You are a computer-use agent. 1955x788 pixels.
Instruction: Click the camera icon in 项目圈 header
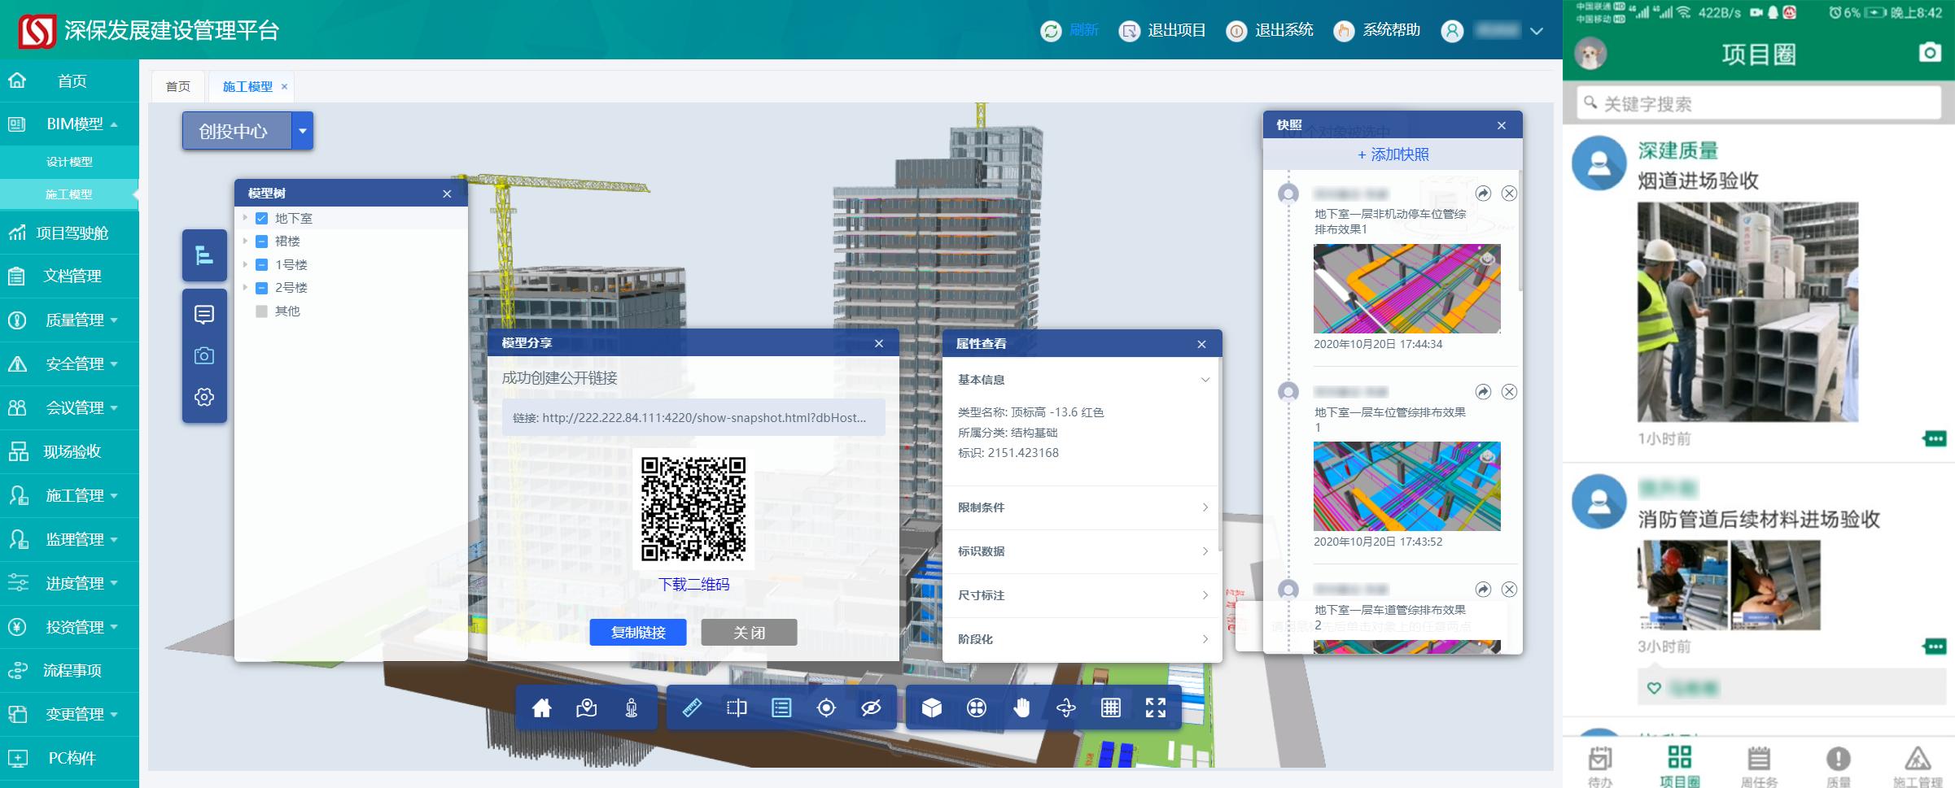(1930, 53)
